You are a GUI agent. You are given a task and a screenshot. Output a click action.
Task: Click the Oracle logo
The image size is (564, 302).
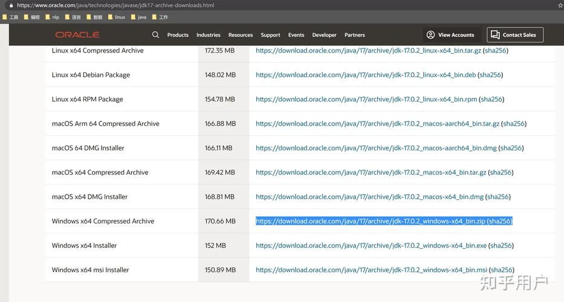pos(77,34)
